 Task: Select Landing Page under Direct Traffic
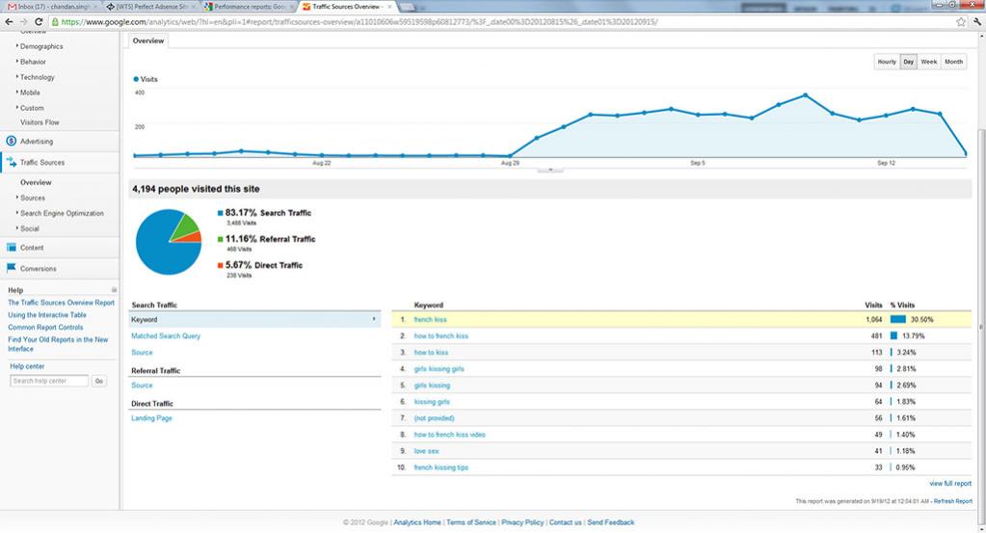pyautogui.click(x=151, y=418)
